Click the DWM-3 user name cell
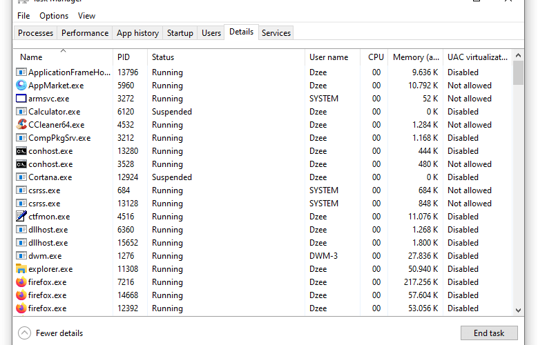The image size is (538, 345). coord(323,255)
